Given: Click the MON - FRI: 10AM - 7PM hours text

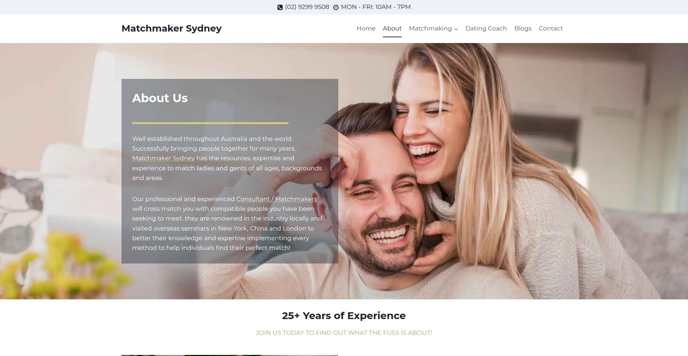Looking at the screenshot, I should coord(376,7).
